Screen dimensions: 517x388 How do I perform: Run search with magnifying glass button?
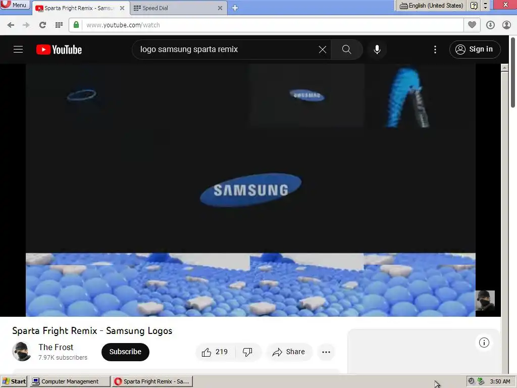tap(346, 50)
